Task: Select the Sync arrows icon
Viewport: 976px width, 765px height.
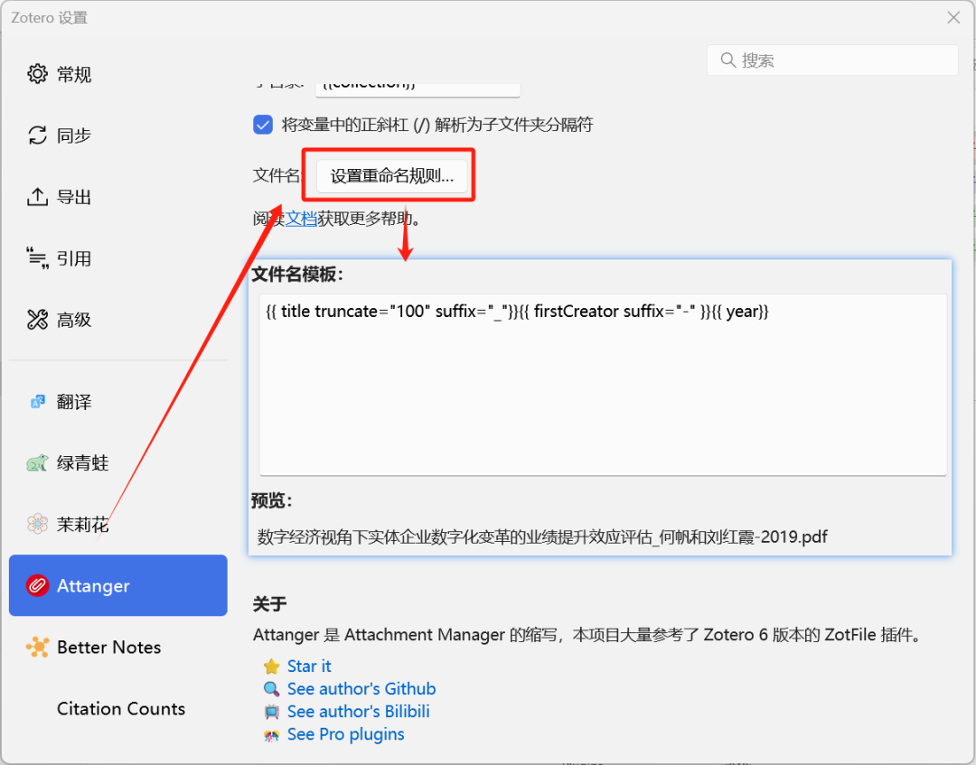Action: (37, 135)
